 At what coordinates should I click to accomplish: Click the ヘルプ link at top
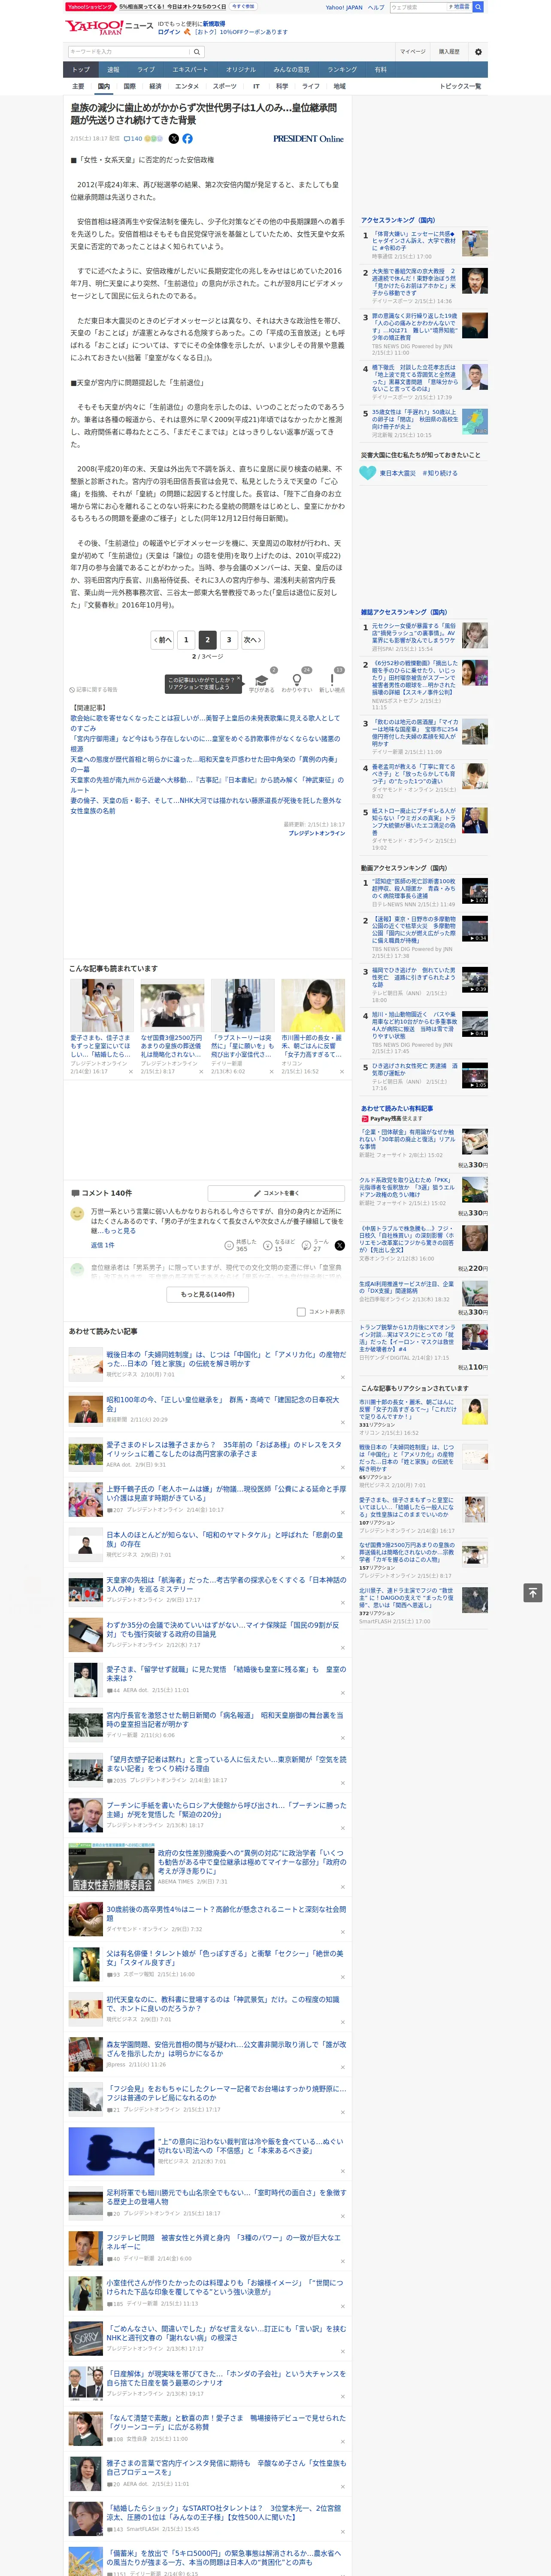click(x=376, y=7)
